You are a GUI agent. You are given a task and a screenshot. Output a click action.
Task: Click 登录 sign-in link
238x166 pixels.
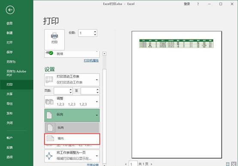coord(187,4)
